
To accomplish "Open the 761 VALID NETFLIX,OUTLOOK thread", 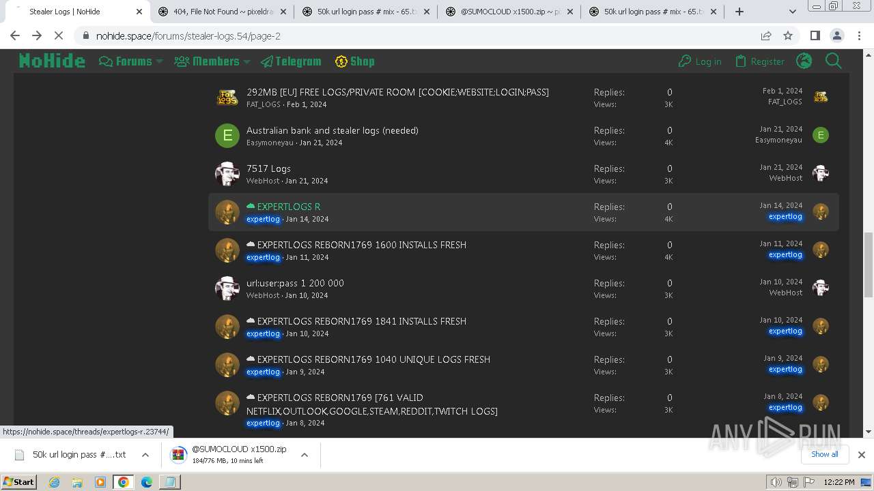I will pyautogui.click(x=372, y=404).
